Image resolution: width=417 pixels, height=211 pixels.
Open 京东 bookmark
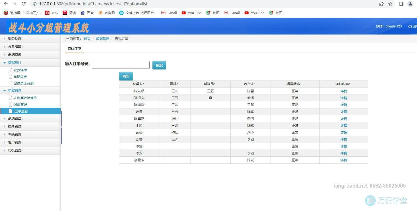[52, 13]
